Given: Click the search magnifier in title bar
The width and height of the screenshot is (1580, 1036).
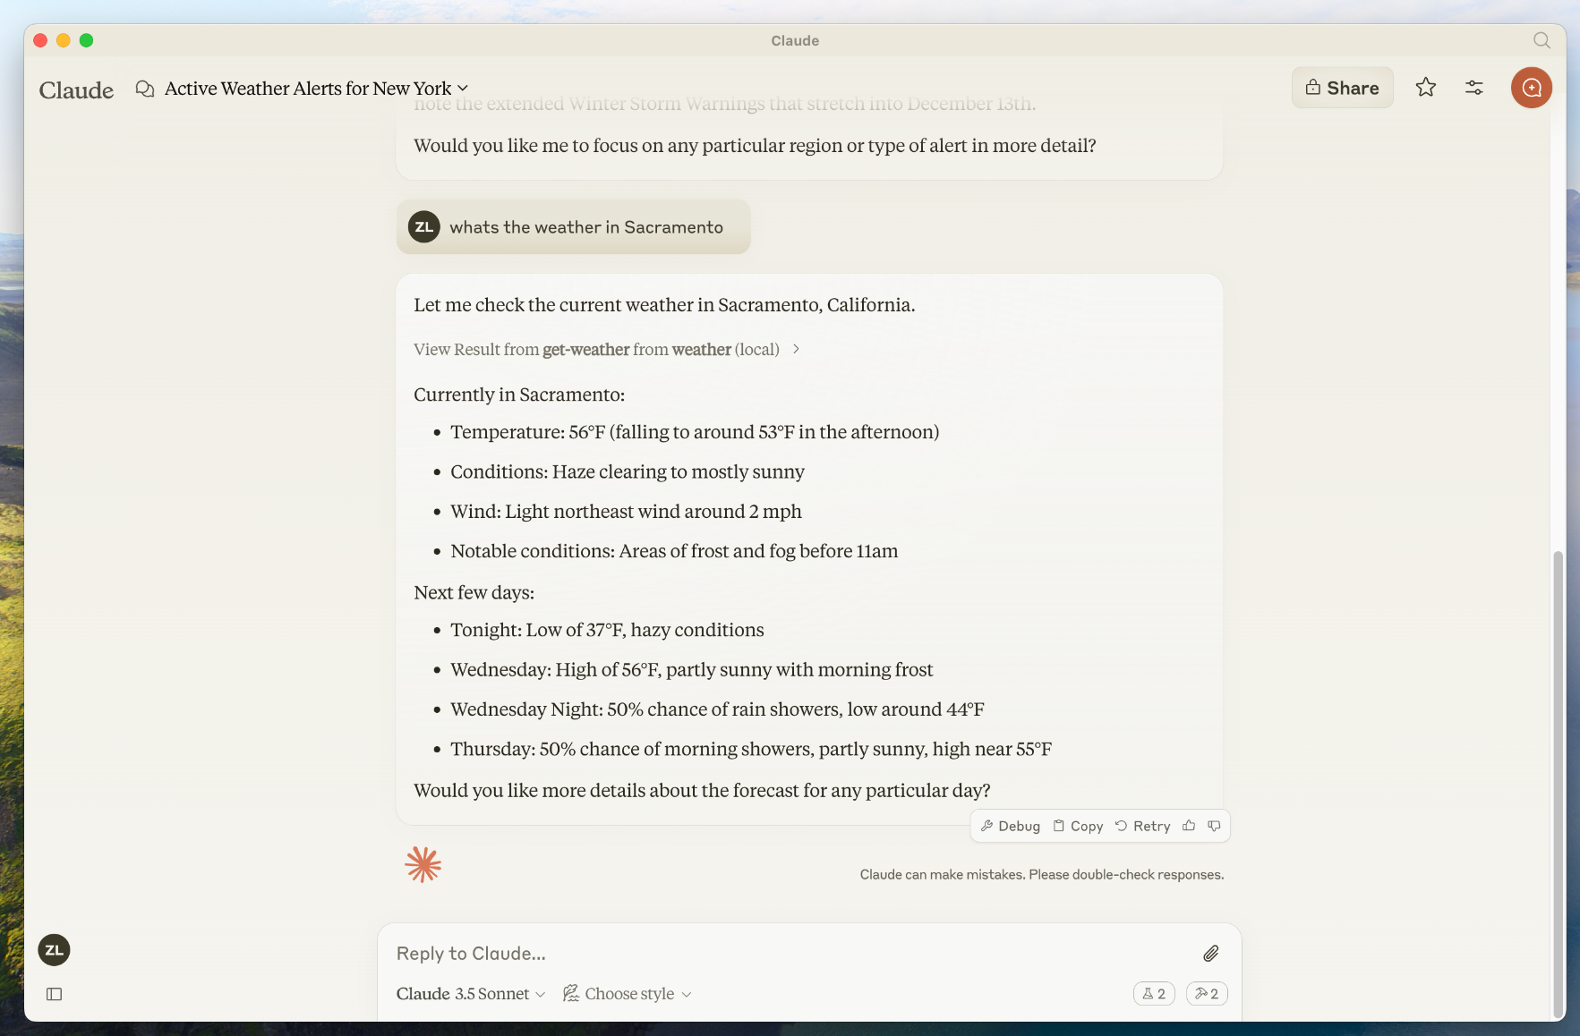Looking at the screenshot, I should [1541, 40].
